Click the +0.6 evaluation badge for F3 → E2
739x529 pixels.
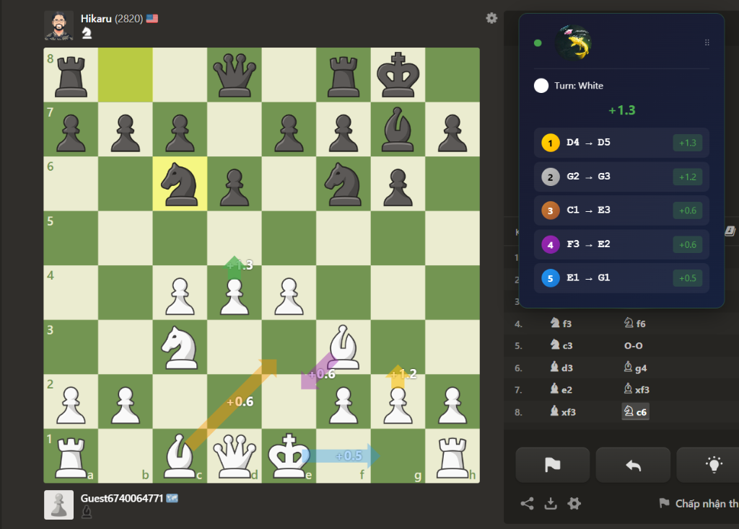(687, 244)
